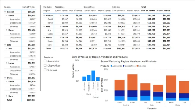Select Sistemas legend color dot
The width and height of the screenshot is (195, 110).
pos(137,66)
